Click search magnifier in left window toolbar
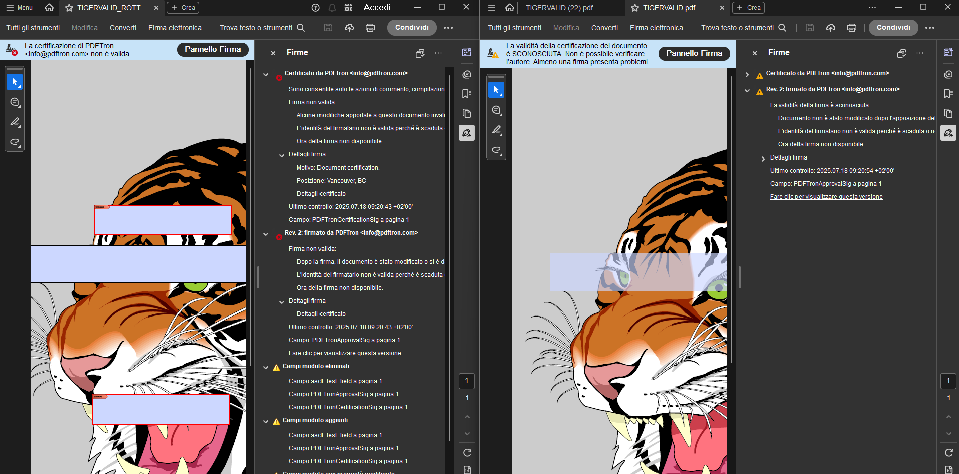 [301, 28]
